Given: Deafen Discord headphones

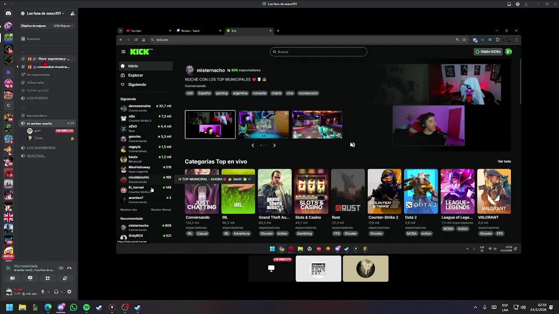Looking at the screenshot, I should pos(56,292).
